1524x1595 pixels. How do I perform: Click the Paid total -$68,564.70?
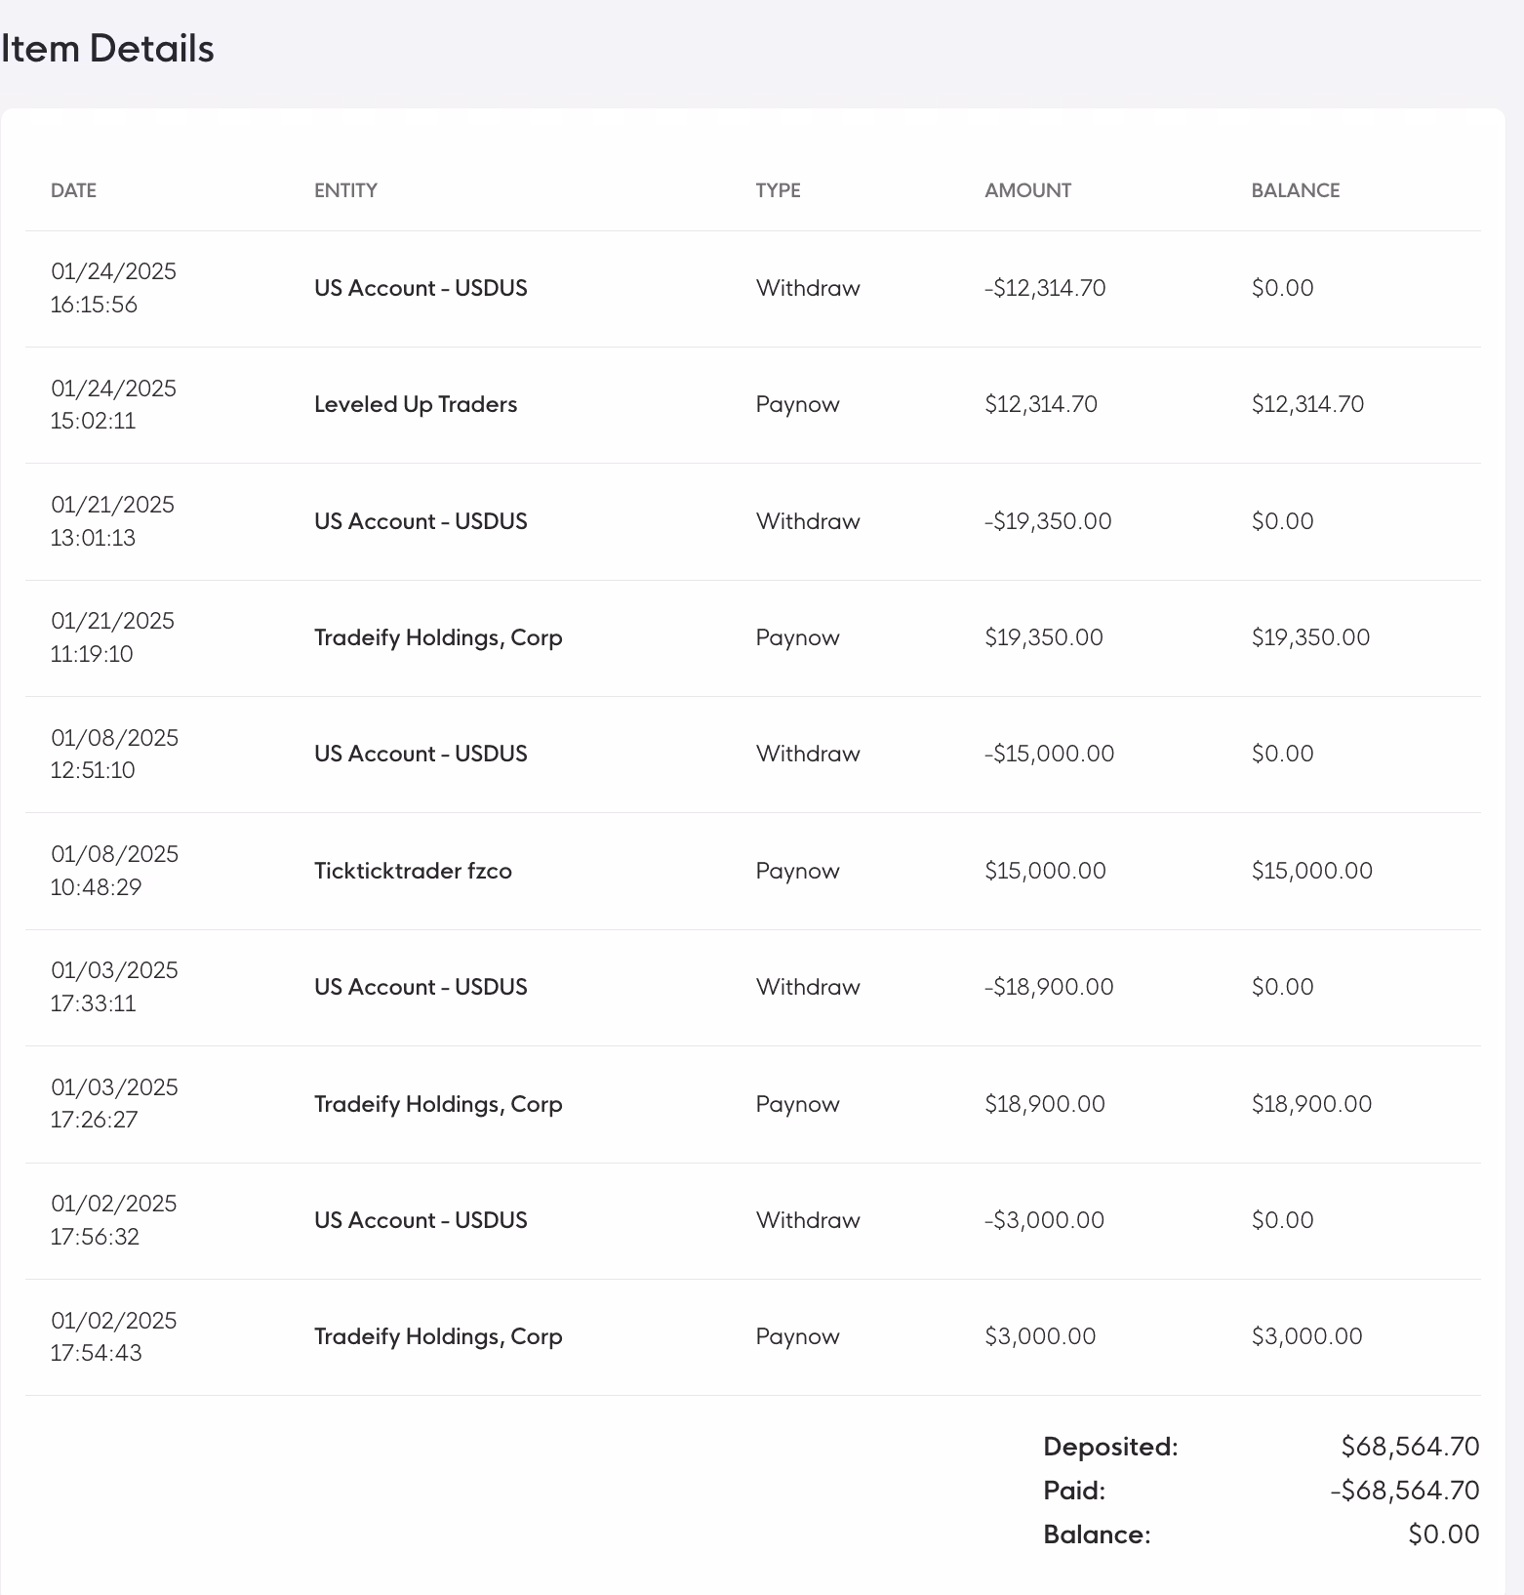click(x=1404, y=1491)
